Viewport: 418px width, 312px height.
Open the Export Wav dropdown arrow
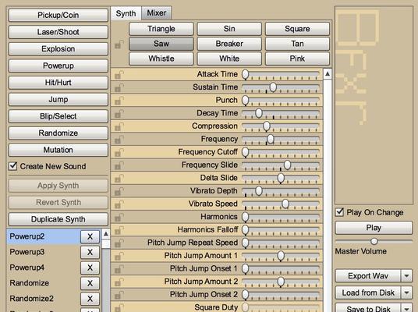(x=407, y=276)
